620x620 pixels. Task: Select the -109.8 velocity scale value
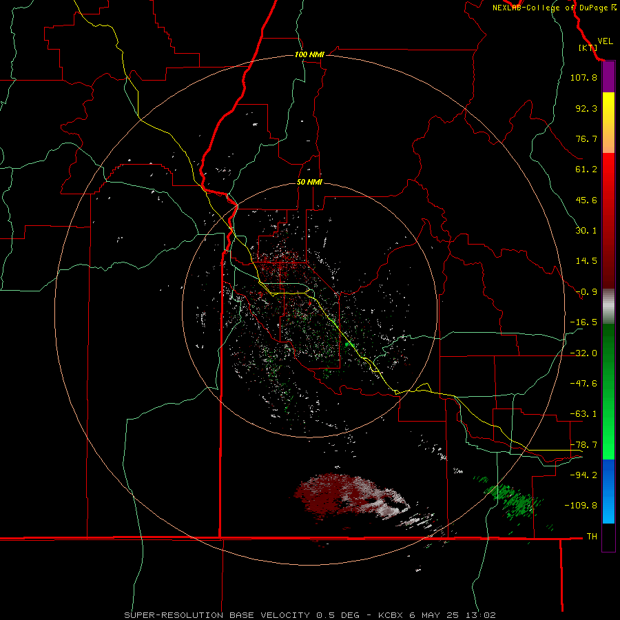point(581,506)
